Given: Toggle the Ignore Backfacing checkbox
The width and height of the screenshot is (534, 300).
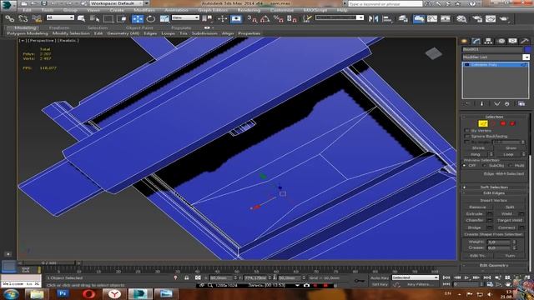Looking at the screenshot, I should [x=467, y=137].
